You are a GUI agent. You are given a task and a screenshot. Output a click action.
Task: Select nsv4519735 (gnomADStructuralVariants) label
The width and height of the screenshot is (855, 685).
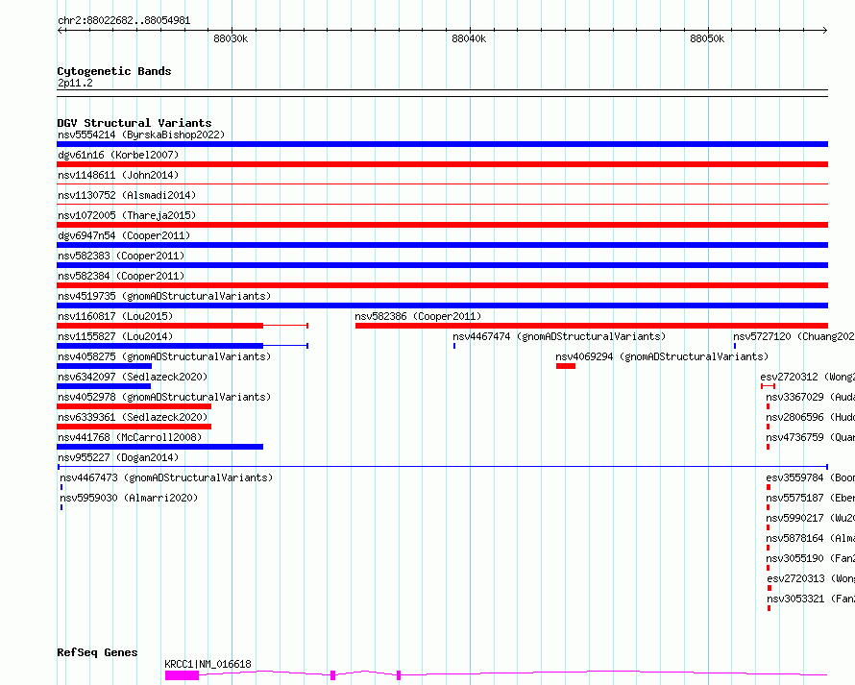pos(164,296)
